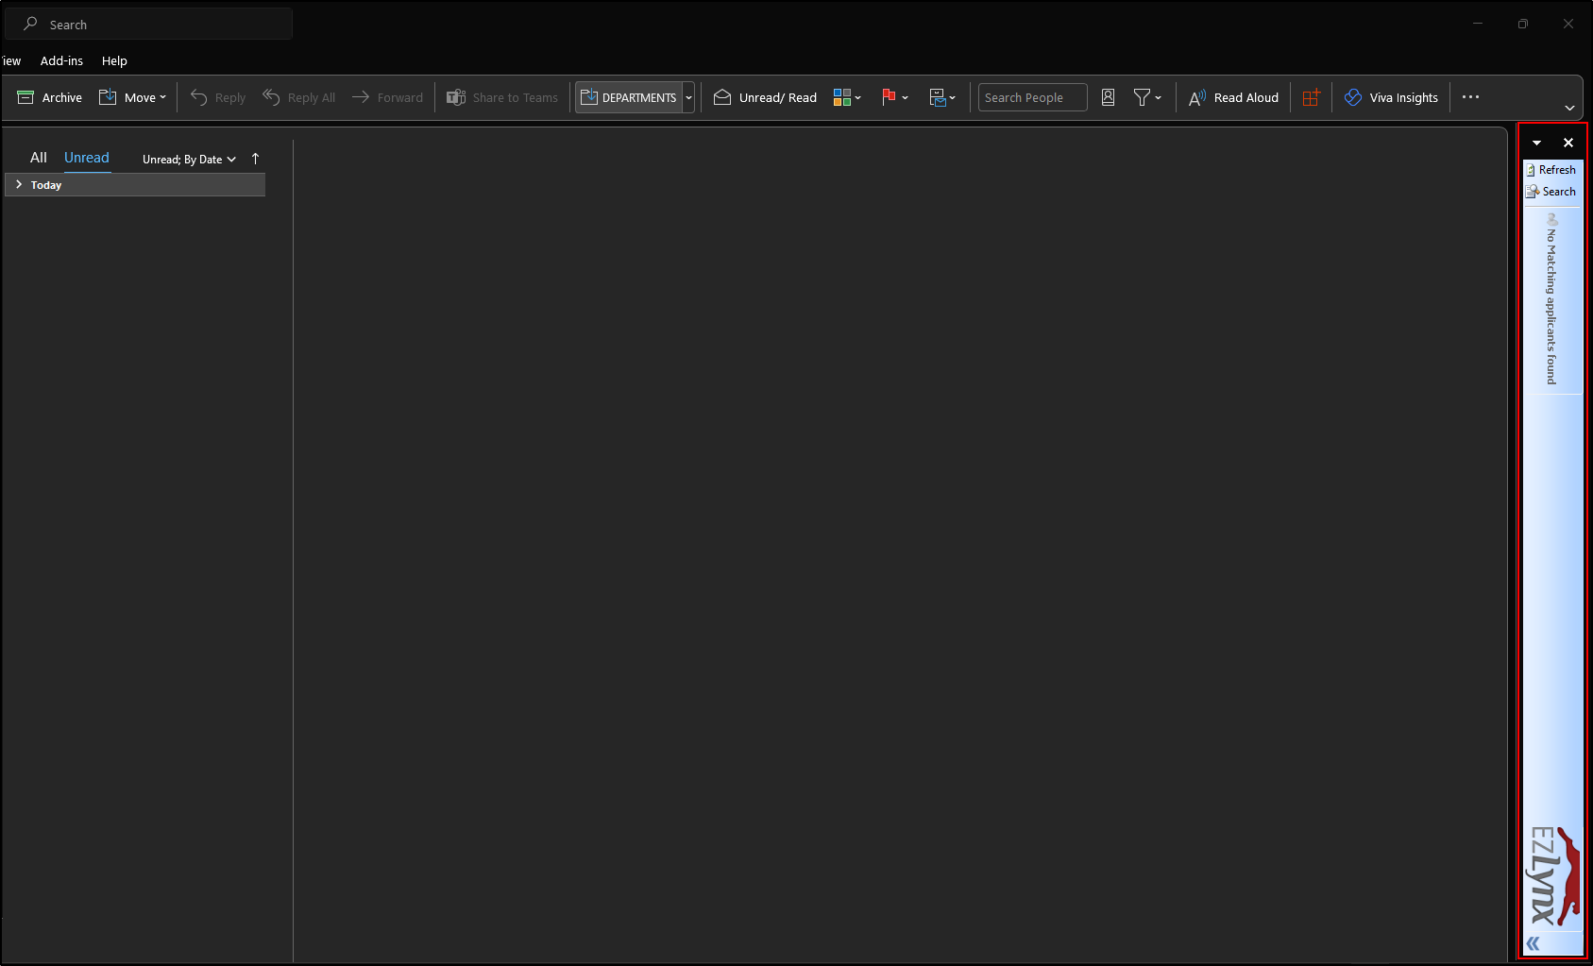
Task: Open the Filter Email funnel dropdown
Action: point(1147,97)
